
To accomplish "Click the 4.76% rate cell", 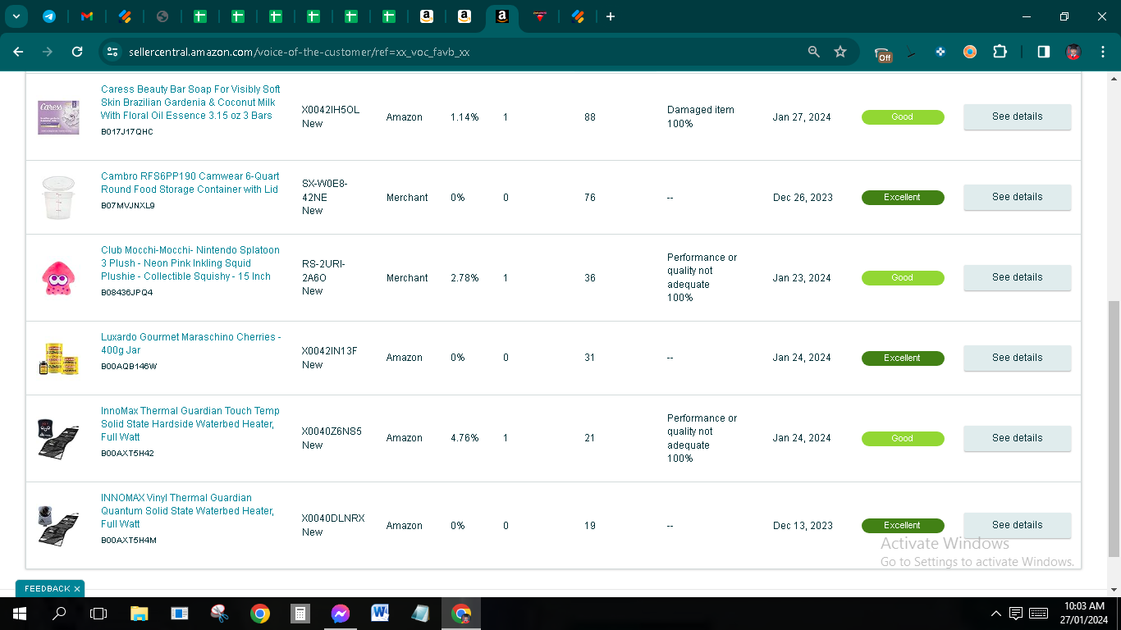I will [464, 438].
